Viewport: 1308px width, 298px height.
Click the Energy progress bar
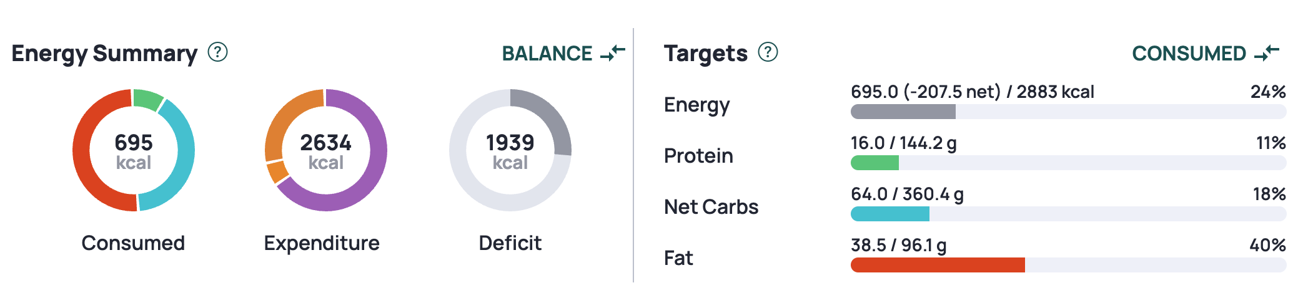1068,112
